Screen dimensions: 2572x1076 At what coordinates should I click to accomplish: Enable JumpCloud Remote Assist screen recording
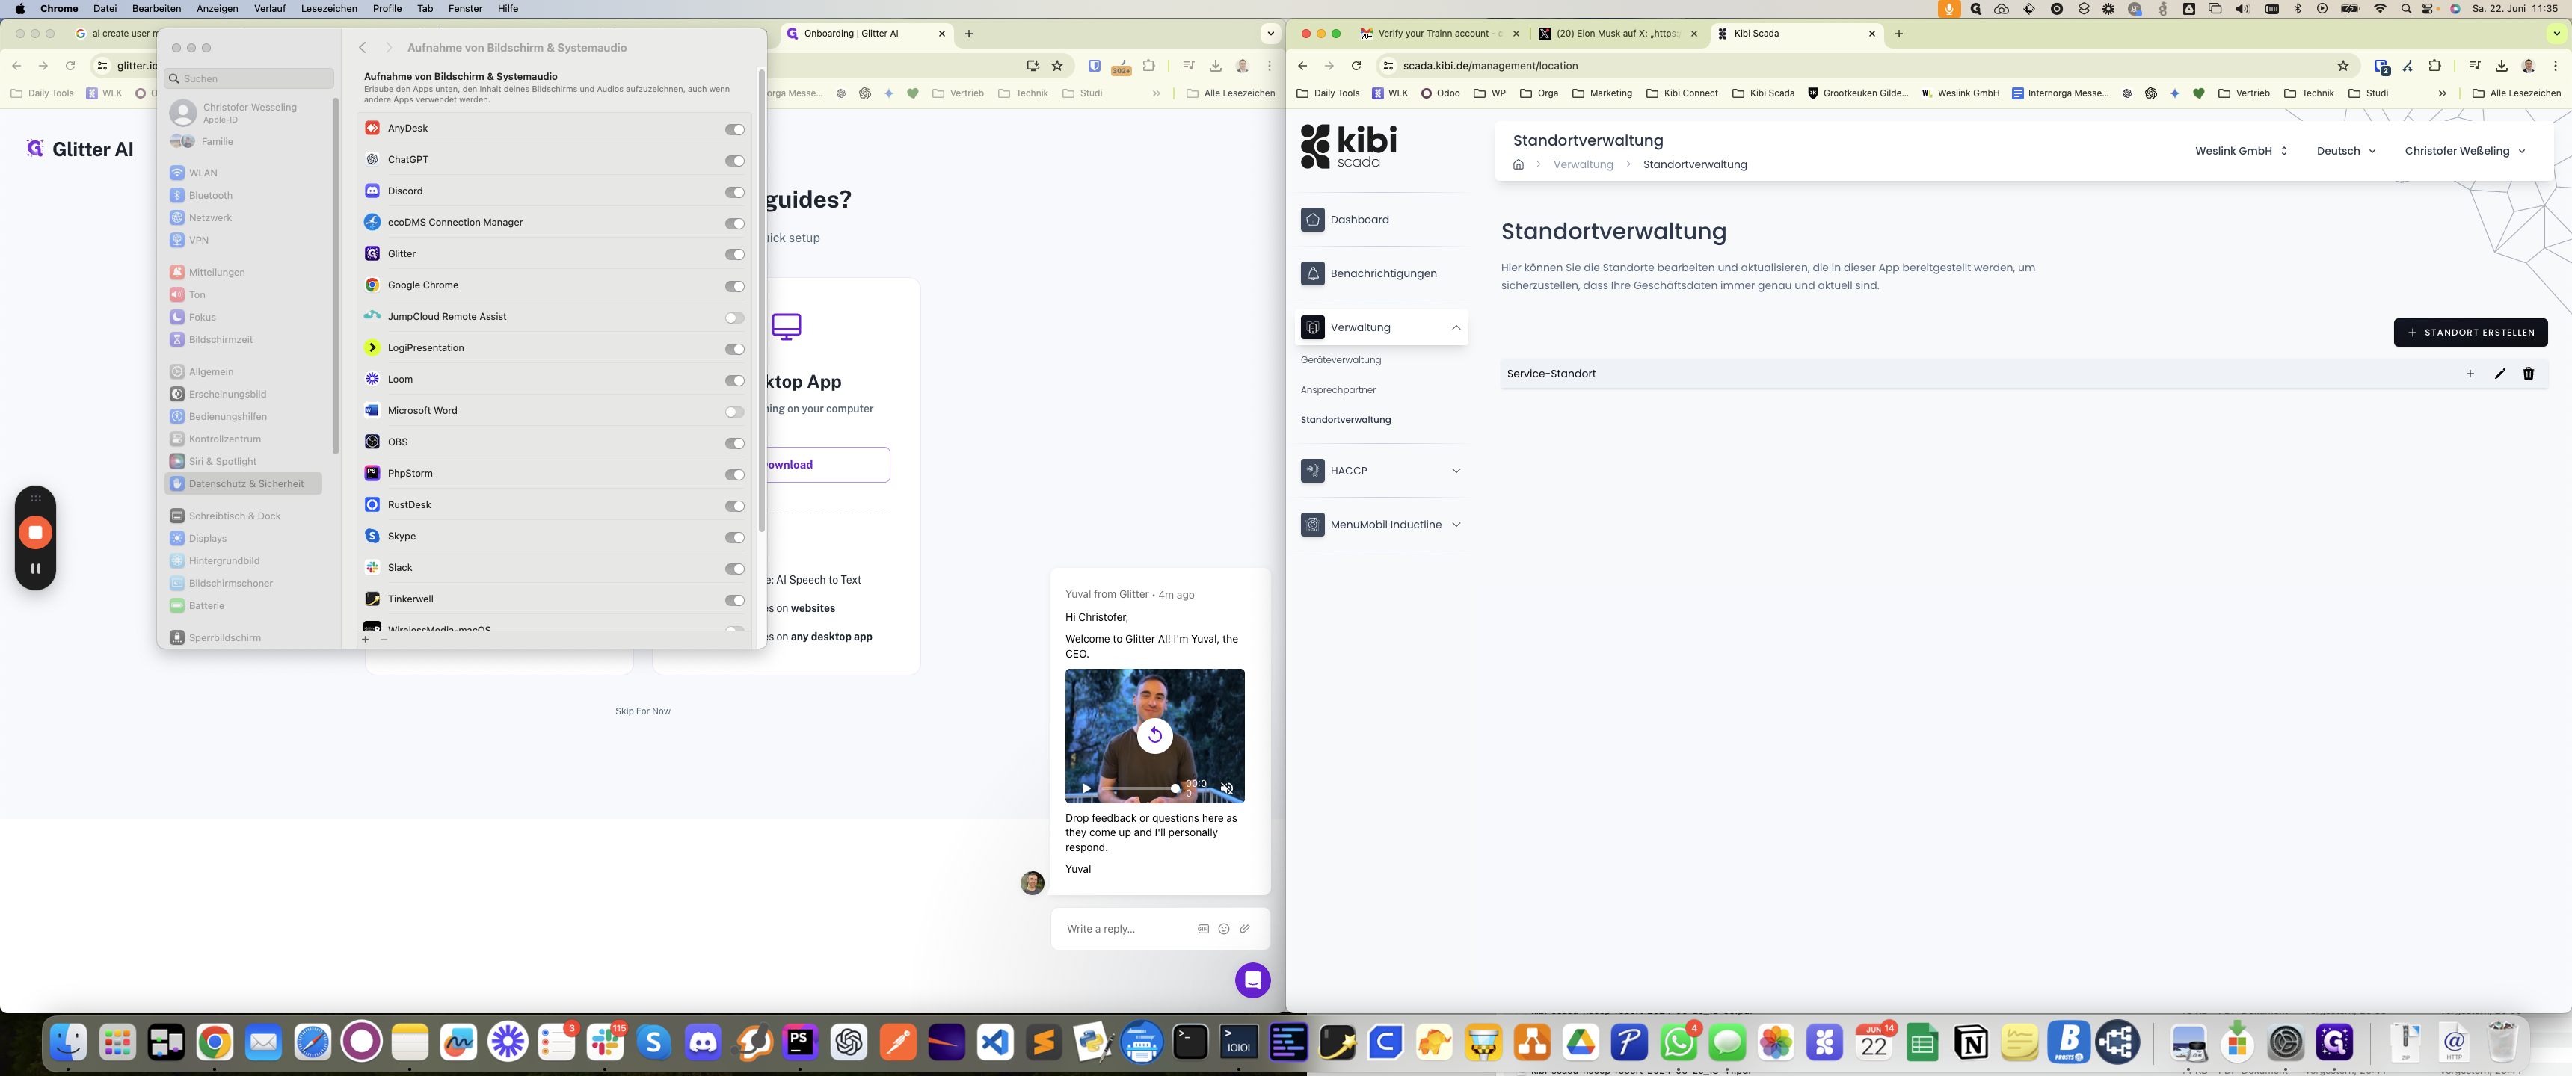(735, 318)
